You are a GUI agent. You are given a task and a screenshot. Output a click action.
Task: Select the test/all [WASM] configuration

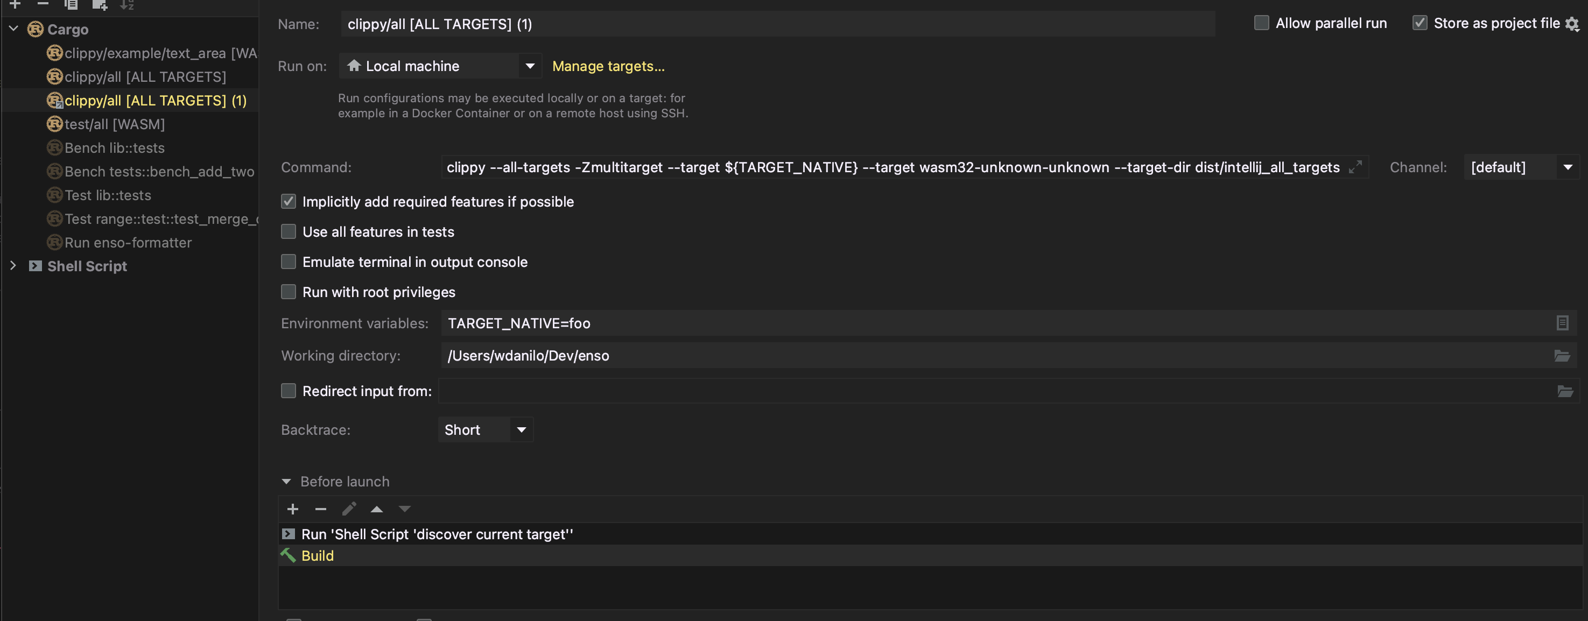[115, 124]
